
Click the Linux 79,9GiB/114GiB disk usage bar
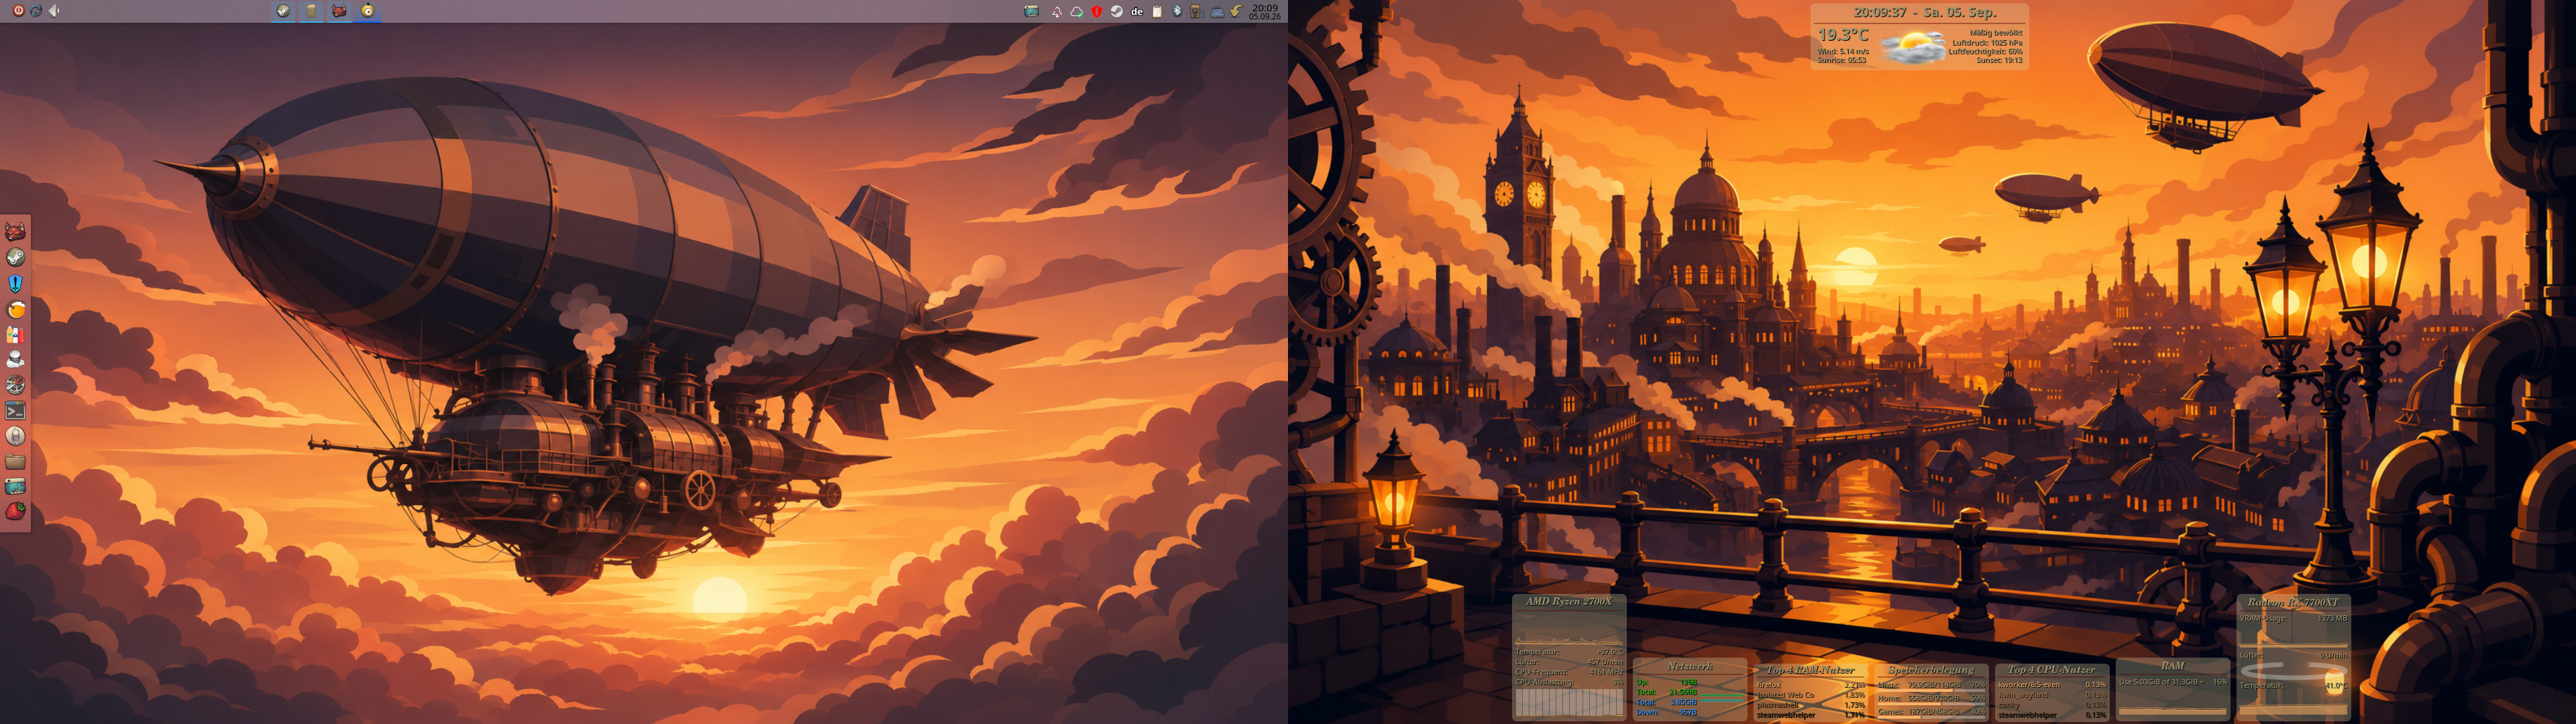pyautogui.click(x=1932, y=690)
